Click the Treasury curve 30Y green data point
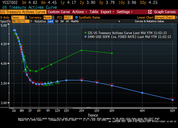Image resolution: width=178 pixels, height=128 pixels. 112,53
